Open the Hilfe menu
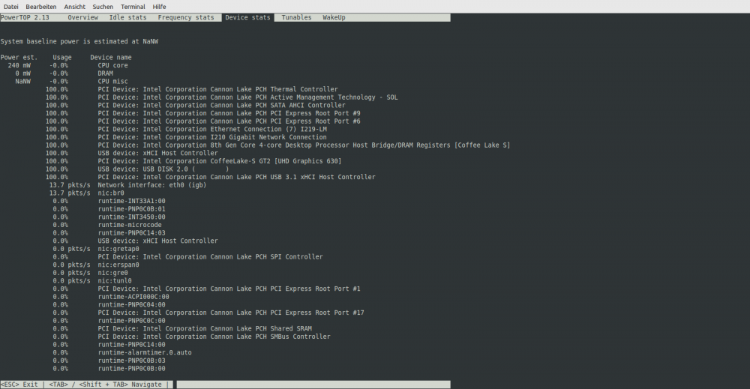This screenshot has width=750, height=389. click(159, 7)
